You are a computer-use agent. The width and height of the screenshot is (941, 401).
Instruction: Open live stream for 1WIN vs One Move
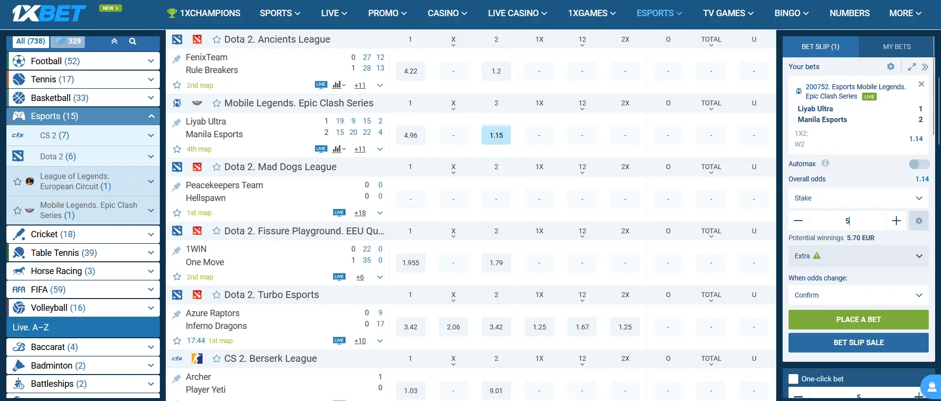tap(339, 276)
